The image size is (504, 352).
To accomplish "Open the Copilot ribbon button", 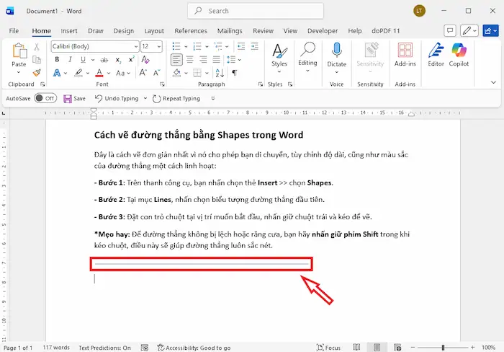I will 459,54.
